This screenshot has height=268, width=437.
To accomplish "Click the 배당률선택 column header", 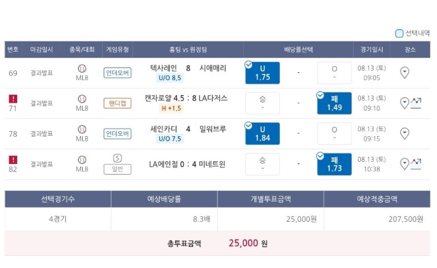I will click(x=298, y=49).
